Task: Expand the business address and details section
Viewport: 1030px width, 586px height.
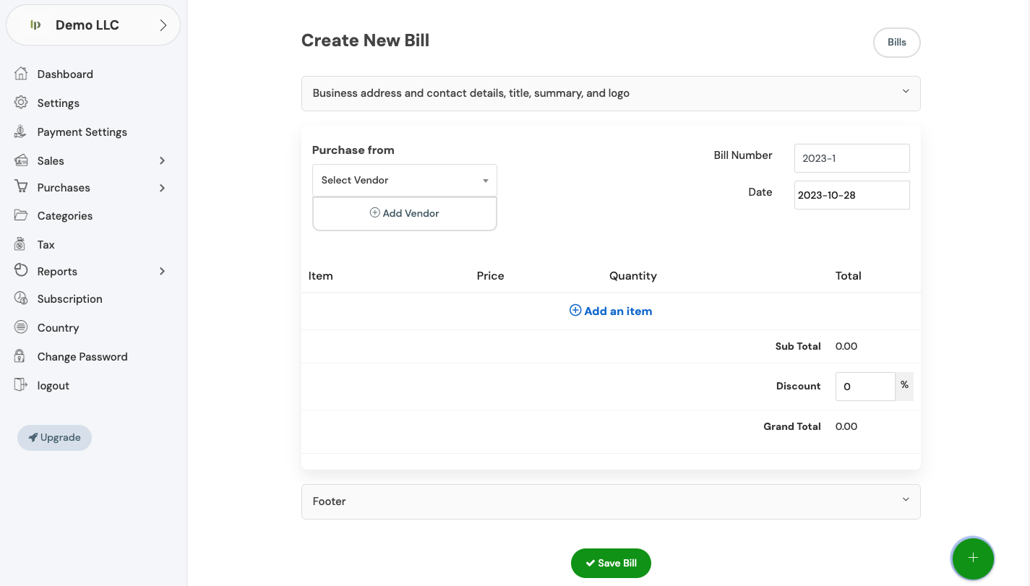Action: [x=610, y=93]
